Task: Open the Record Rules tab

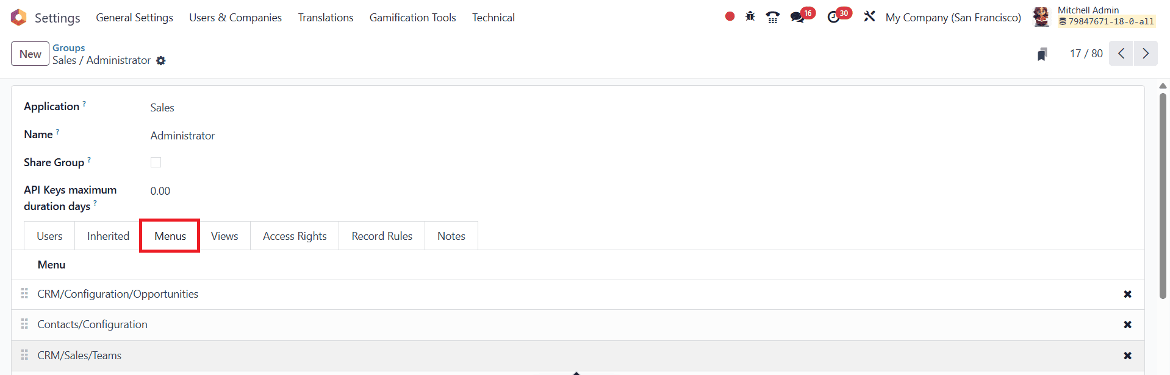Action: click(x=382, y=236)
